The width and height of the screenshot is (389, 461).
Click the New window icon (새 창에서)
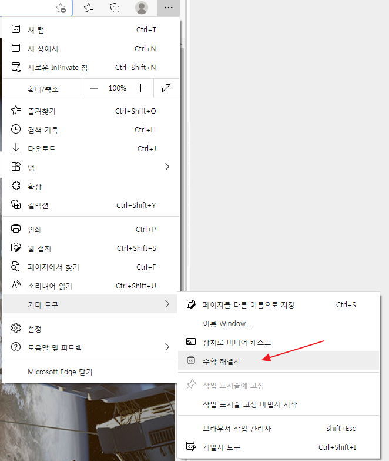(x=16, y=48)
